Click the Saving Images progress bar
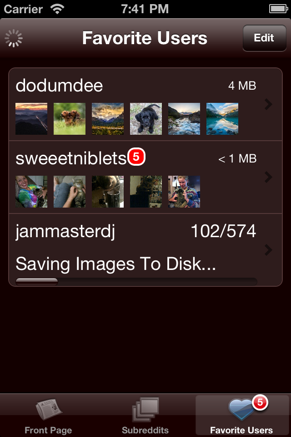The height and width of the screenshot is (437, 291). [x=136, y=281]
